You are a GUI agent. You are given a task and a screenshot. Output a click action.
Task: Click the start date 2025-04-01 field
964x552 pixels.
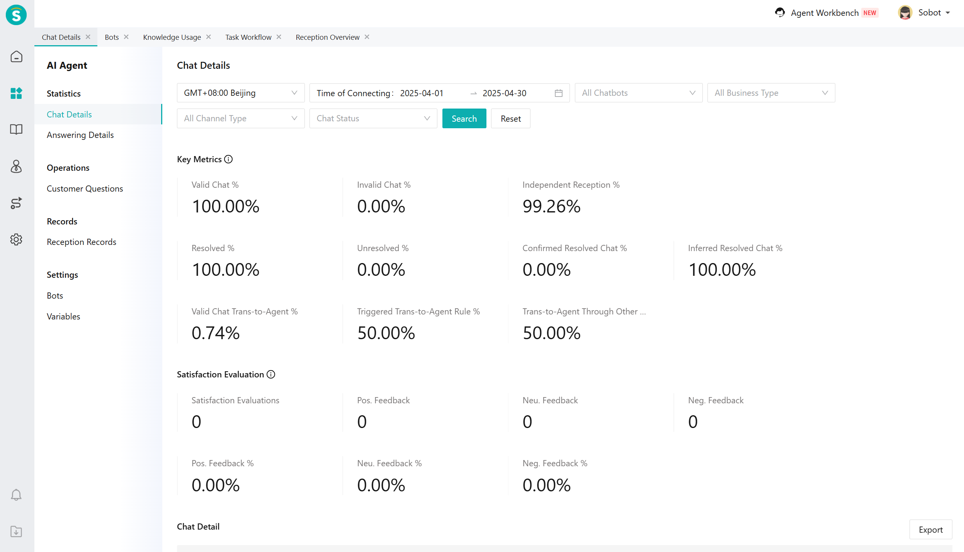pyautogui.click(x=422, y=93)
